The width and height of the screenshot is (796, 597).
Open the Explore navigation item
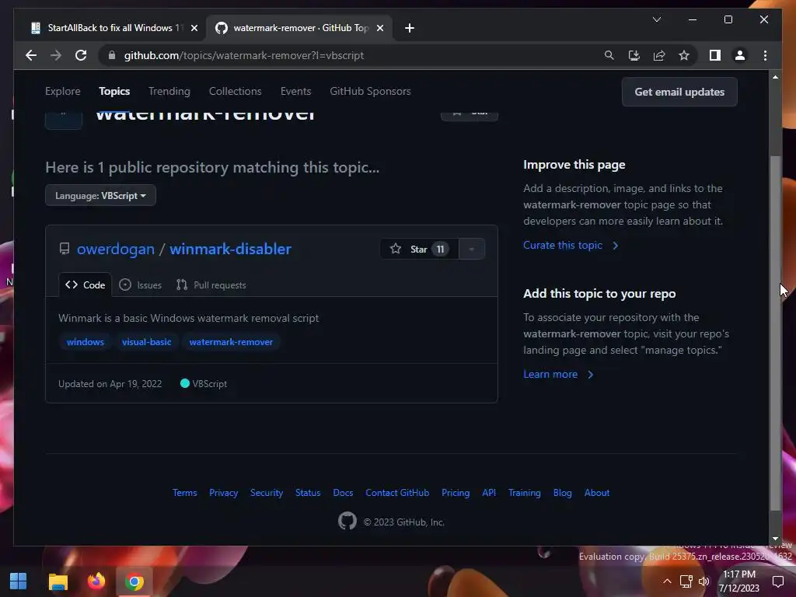tap(62, 92)
